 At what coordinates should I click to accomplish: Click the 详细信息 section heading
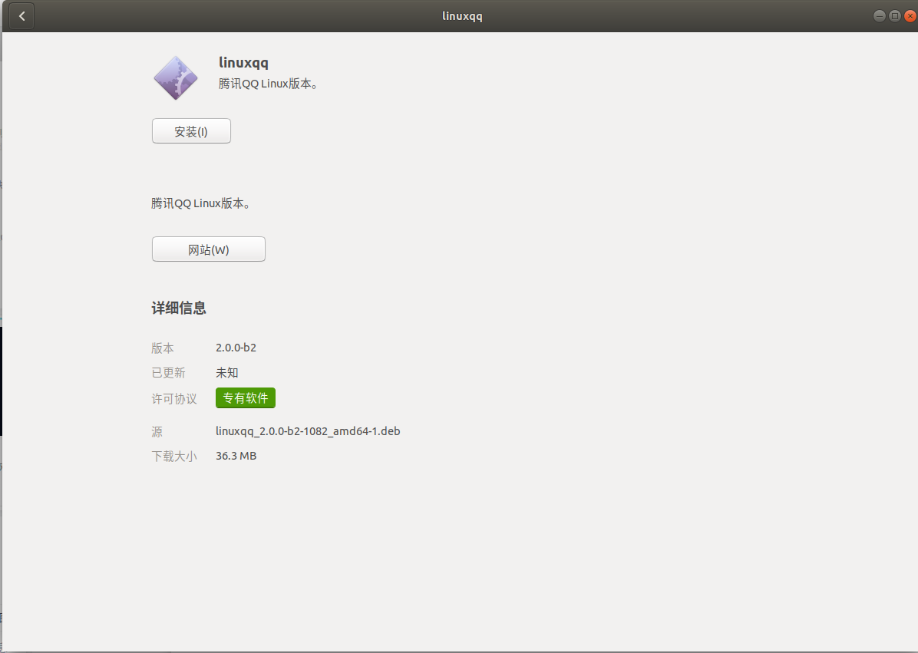click(x=179, y=308)
